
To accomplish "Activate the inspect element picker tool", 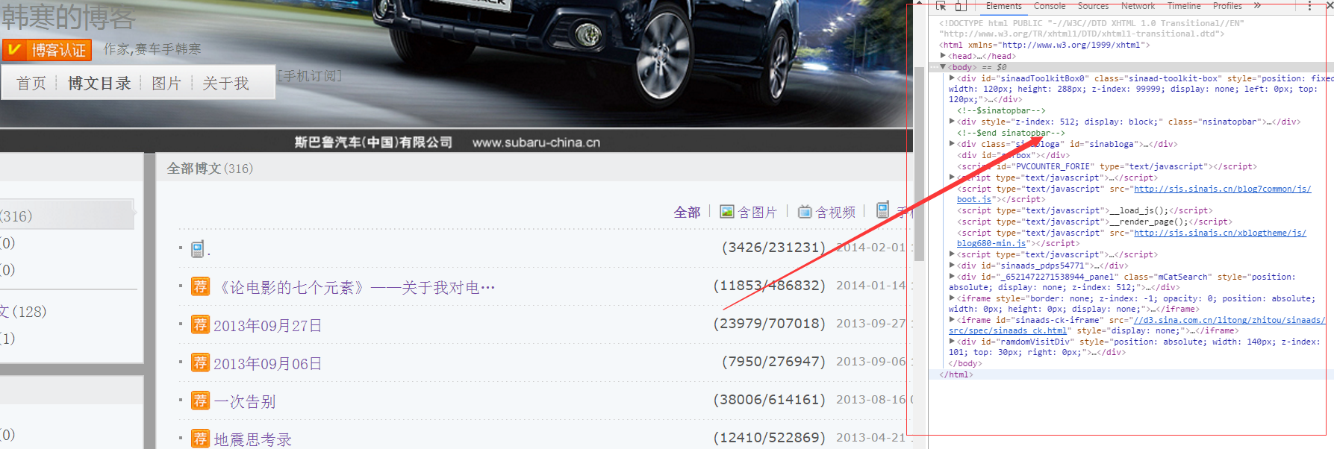I will 941,6.
